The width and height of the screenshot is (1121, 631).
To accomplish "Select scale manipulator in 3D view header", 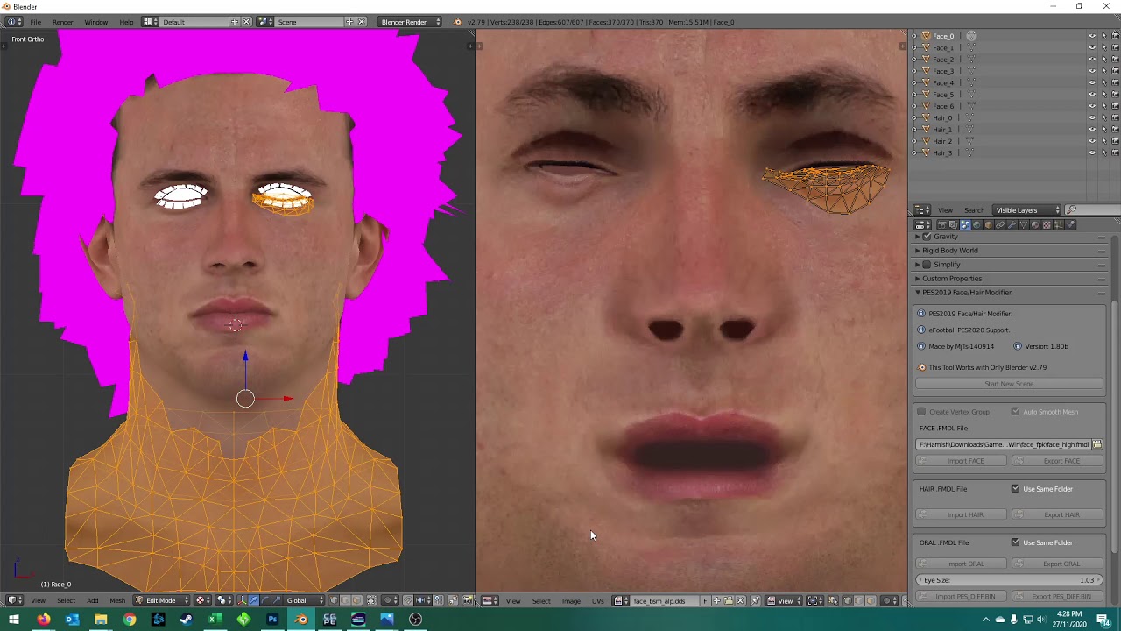I will tap(277, 600).
